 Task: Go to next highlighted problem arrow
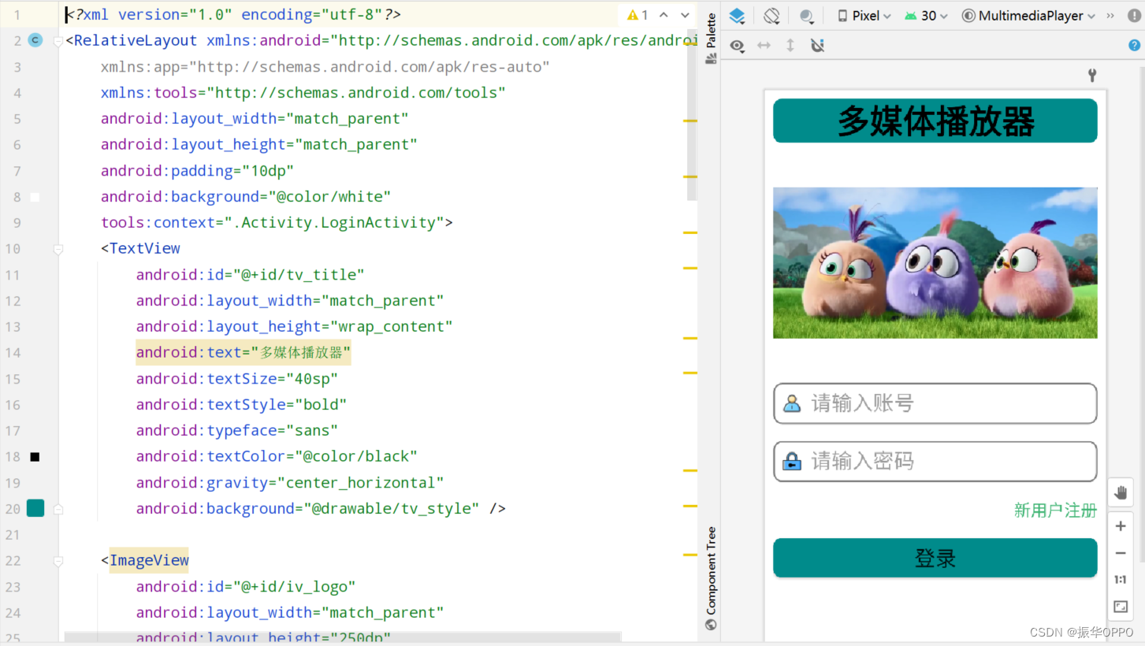pos(685,15)
